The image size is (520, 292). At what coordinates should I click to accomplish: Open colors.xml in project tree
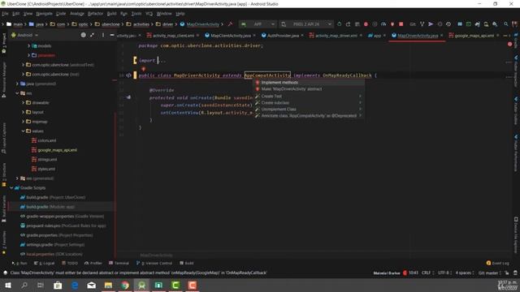click(x=47, y=140)
